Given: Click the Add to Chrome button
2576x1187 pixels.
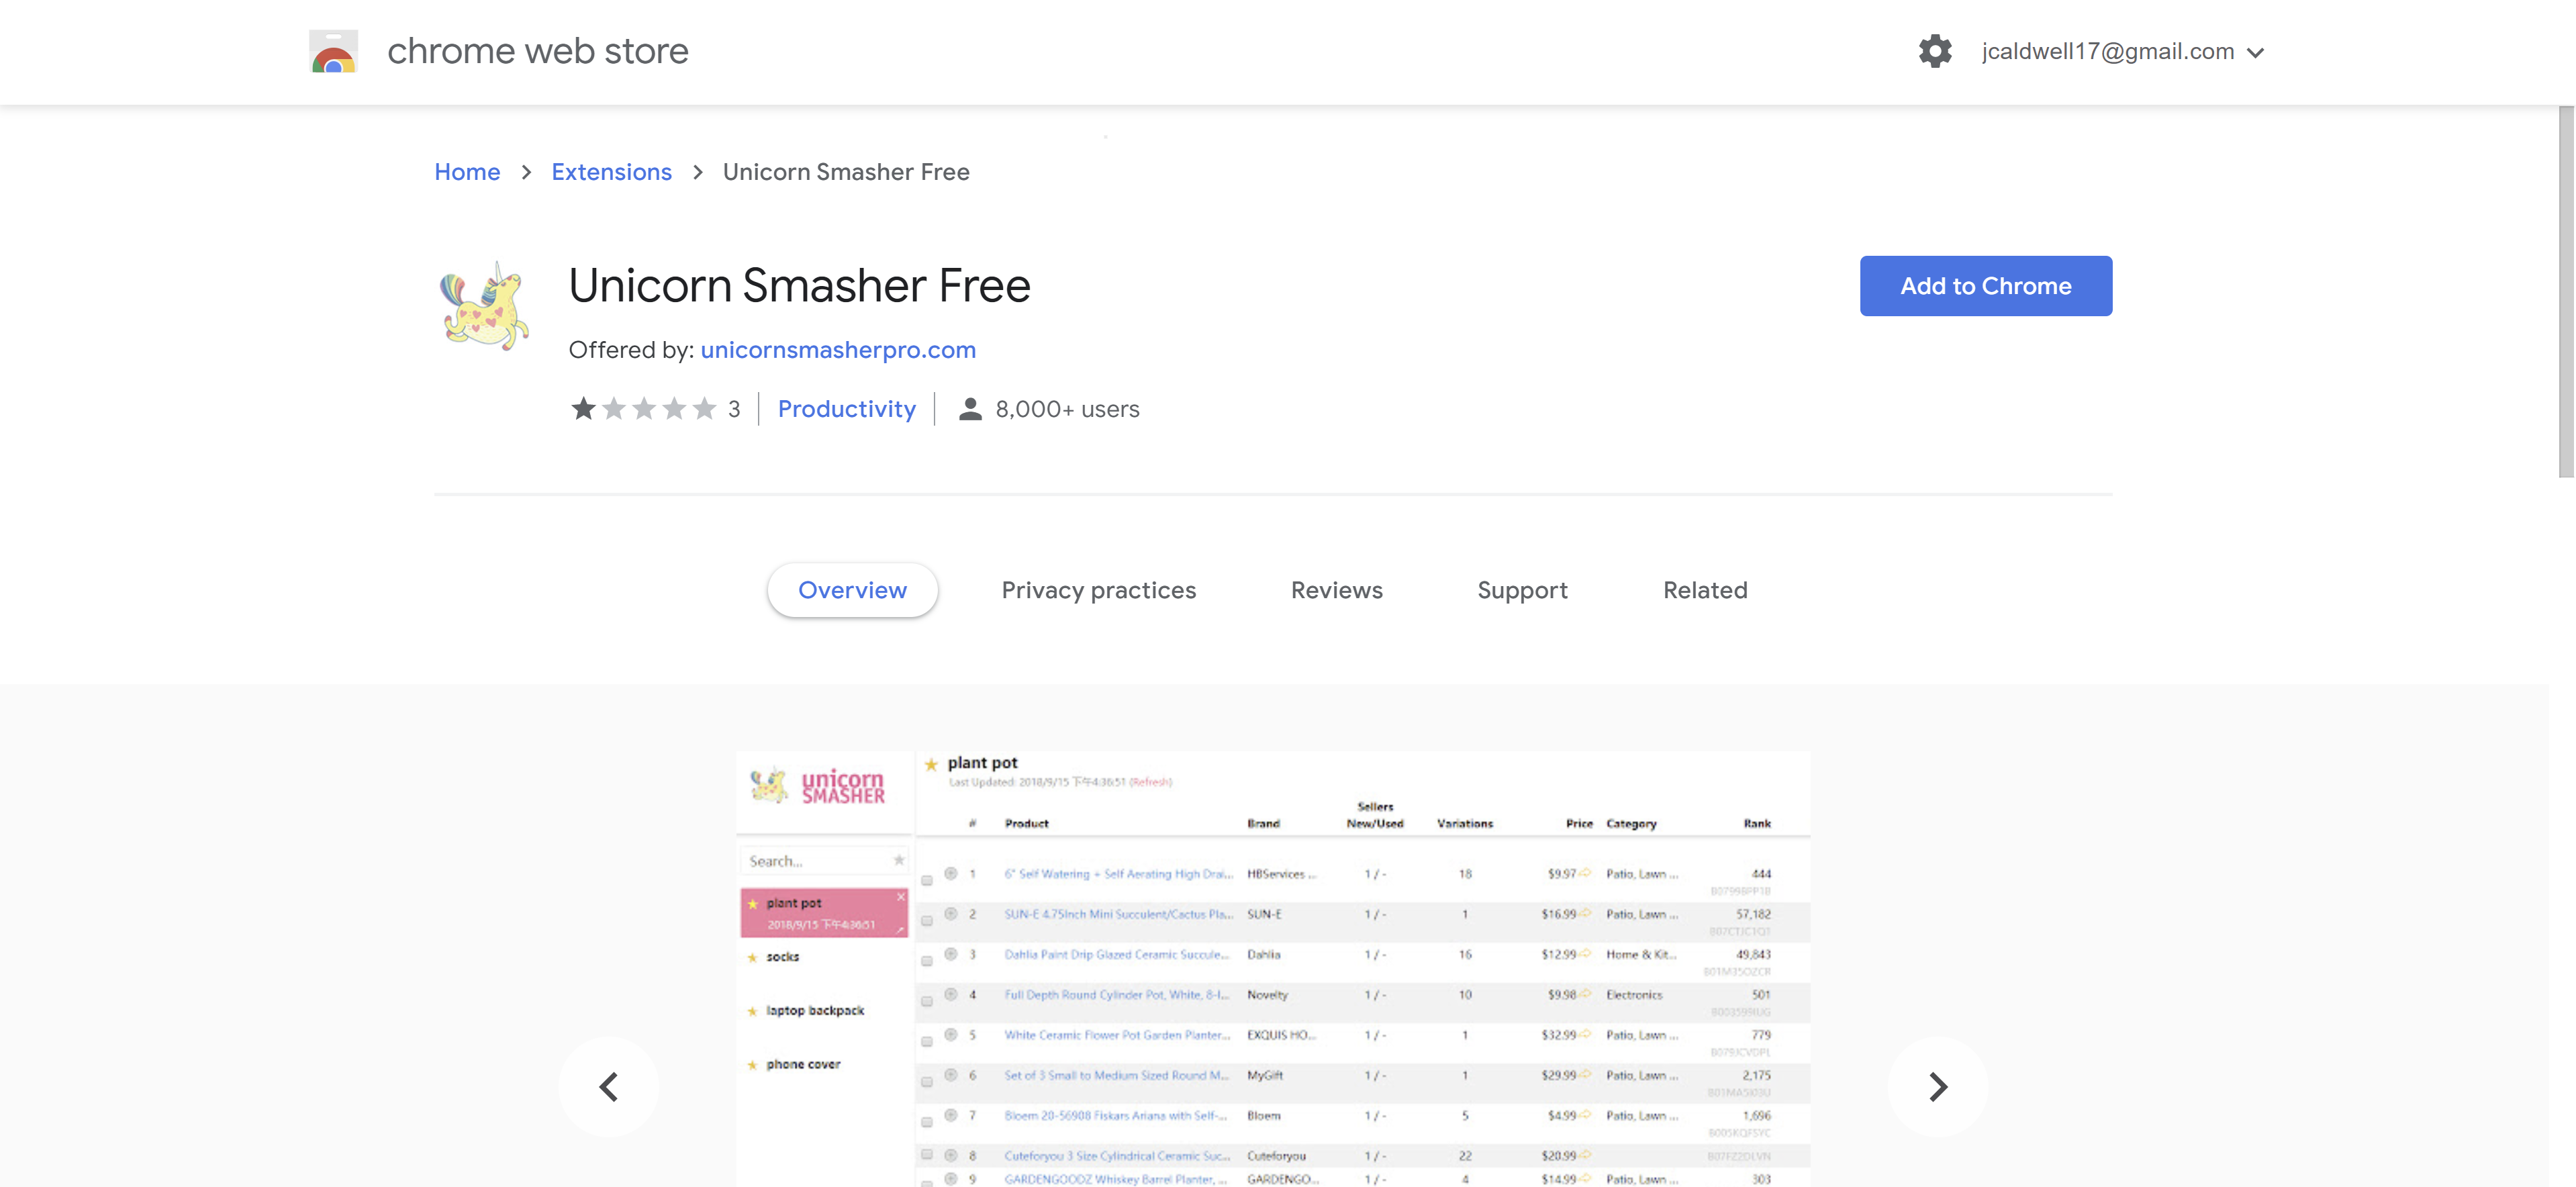Looking at the screenshot, I should (x=1987, y=286).
